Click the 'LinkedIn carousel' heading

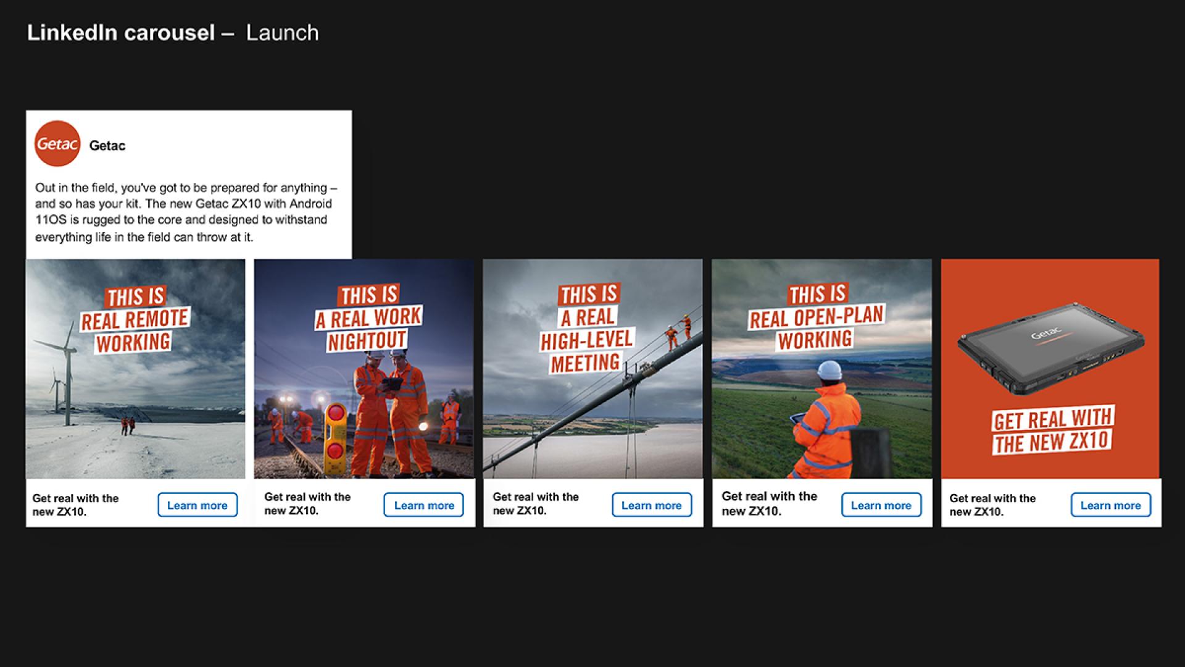pyautogui.click(x=121, y=33)
